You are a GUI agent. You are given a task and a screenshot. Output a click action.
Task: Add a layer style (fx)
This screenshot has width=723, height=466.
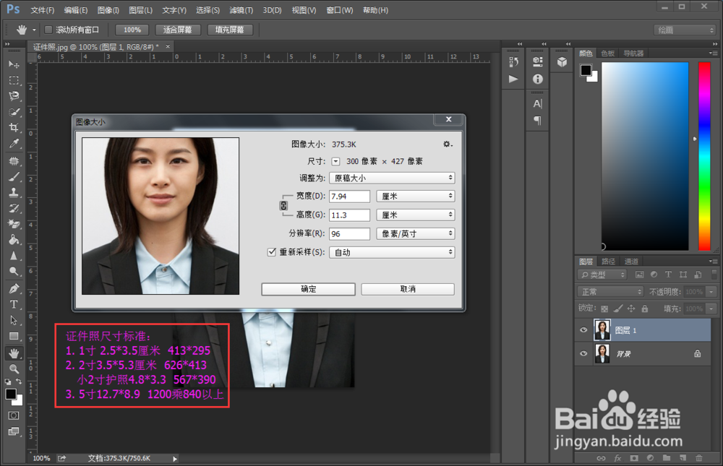point(617,458)
